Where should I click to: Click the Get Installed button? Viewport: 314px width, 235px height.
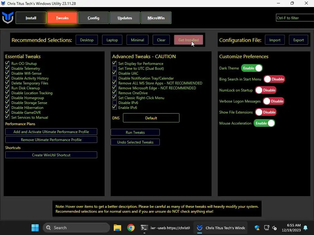pyautogui.click(x=189, y=40)
